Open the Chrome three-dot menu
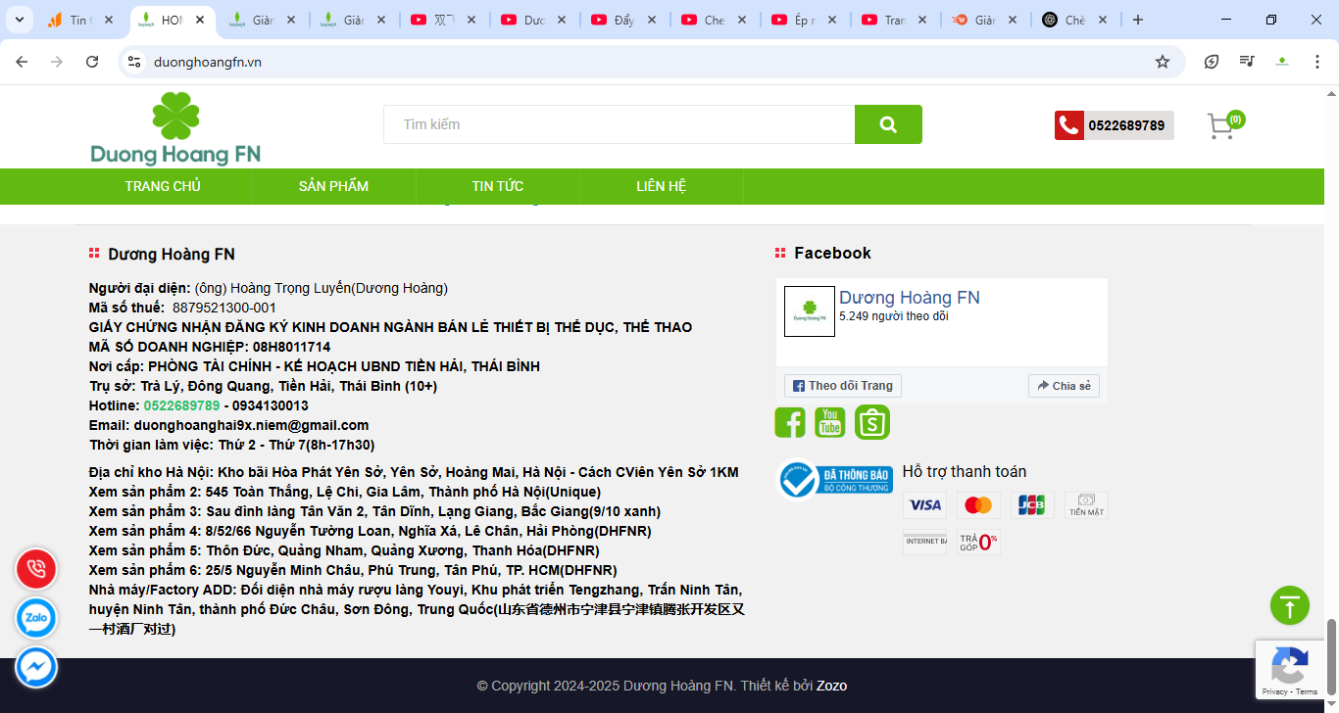 [1316, 62]
